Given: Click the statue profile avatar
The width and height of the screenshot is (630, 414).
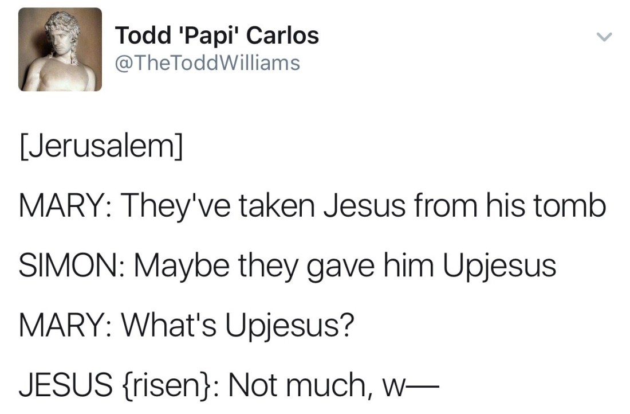Looking at the screenshot, I should pyautogui.click(x=60, y=50).
